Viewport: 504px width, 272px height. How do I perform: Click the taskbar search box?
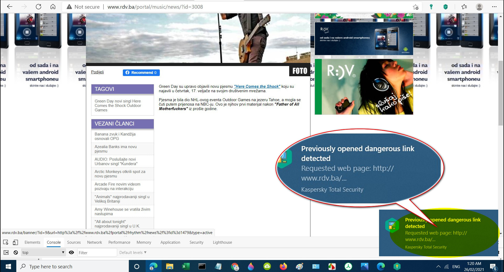click(73, 266)
